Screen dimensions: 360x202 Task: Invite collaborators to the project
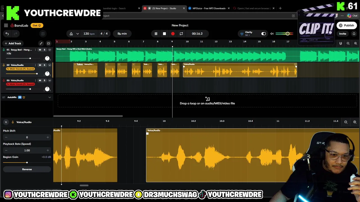343,34
